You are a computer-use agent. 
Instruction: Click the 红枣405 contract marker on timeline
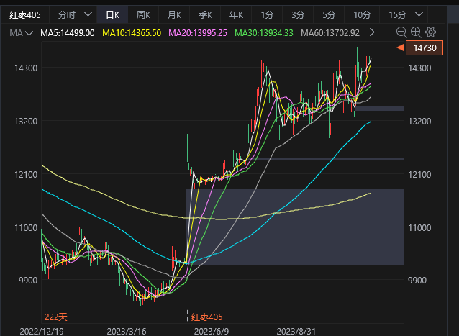pyautogui.click(x=209, y=317)
